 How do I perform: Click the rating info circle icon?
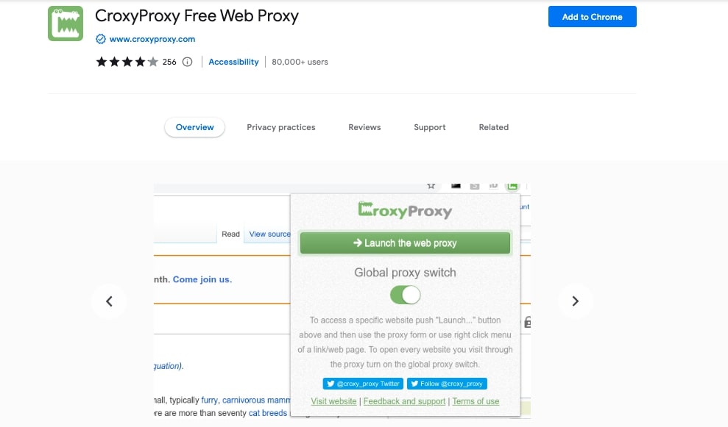(x=187, y=62)
